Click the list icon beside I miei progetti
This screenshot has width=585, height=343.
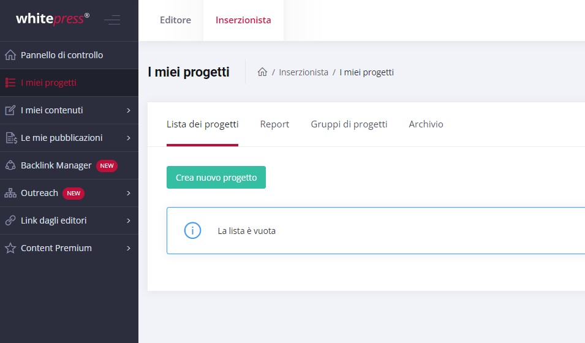(x=10, y=83)
